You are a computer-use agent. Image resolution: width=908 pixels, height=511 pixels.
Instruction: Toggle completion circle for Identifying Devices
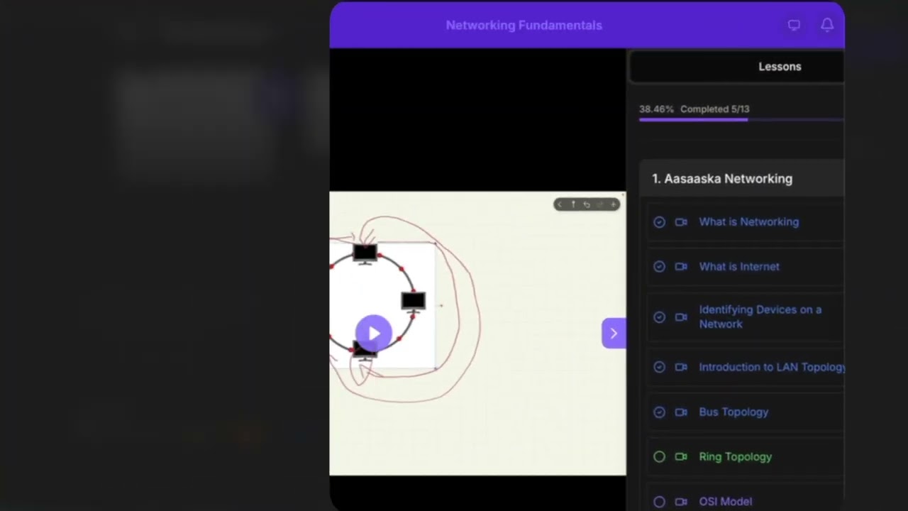tap(659, 317)
